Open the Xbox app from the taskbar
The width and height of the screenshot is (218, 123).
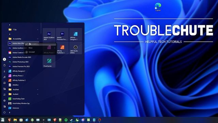coord(77,120)
